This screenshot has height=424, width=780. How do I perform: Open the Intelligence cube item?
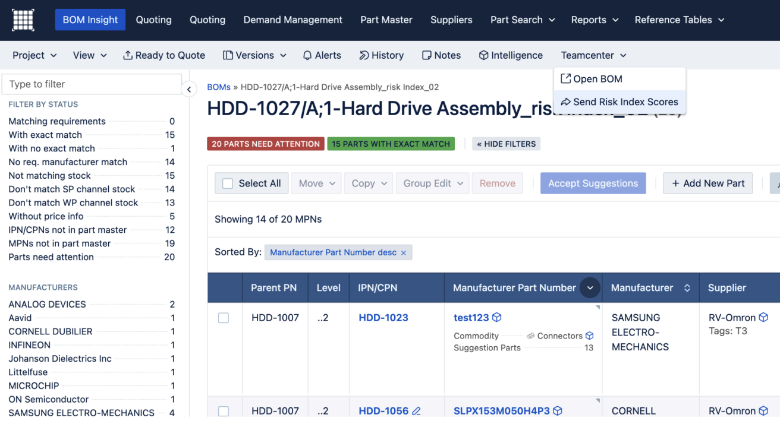pos(511,55)
